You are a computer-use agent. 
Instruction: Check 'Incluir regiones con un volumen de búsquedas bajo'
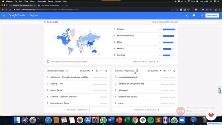click(48, 62)
